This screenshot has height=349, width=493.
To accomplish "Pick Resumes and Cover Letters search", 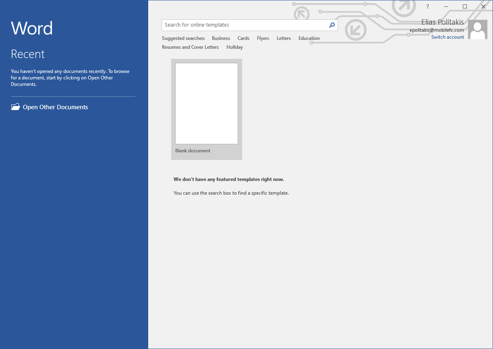I will tap(190, 47).
